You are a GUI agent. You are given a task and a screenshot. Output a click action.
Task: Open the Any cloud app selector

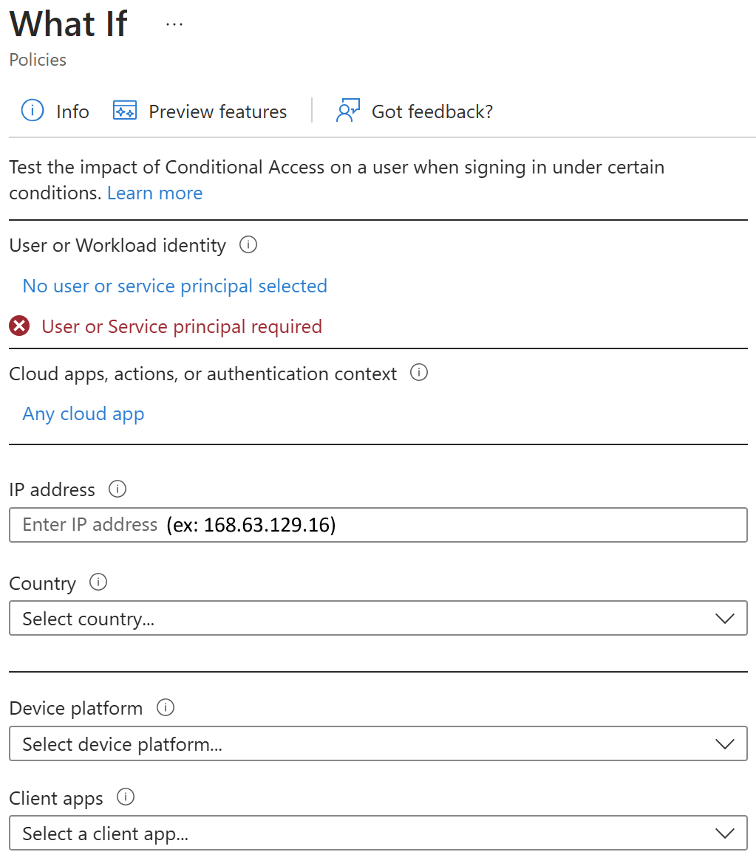pyautogui.click(x=83, y=413)
